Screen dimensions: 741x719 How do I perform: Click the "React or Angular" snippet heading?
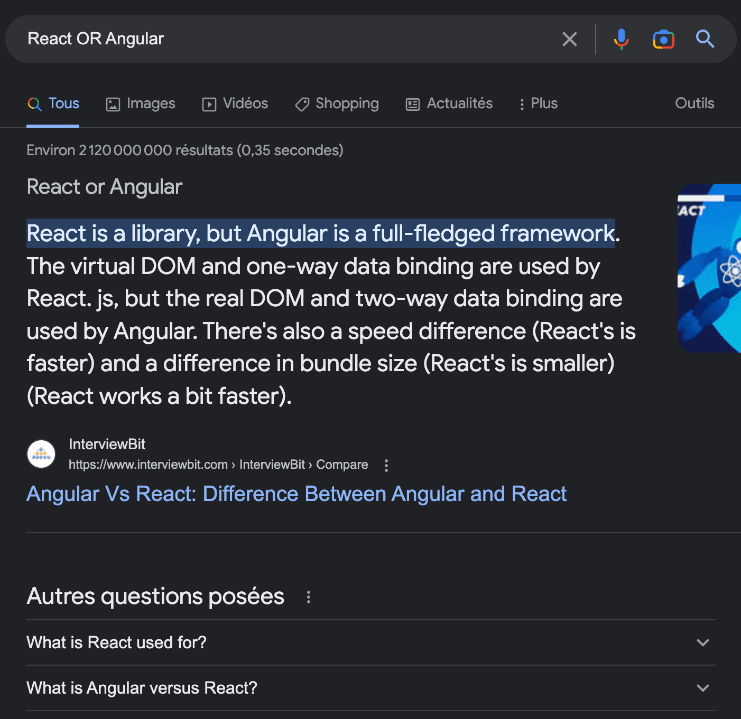click(105, 187)
